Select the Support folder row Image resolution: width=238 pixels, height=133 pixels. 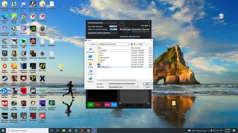coord(125,60)
